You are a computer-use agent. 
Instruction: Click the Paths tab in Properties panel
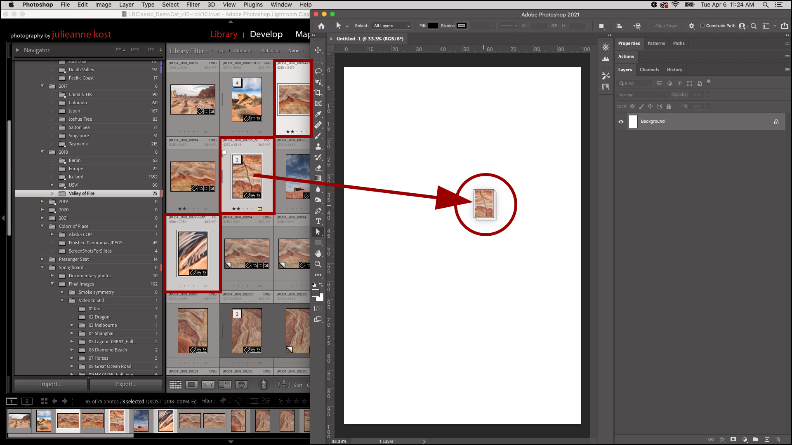pyautogui.click(x=679, y=43)
